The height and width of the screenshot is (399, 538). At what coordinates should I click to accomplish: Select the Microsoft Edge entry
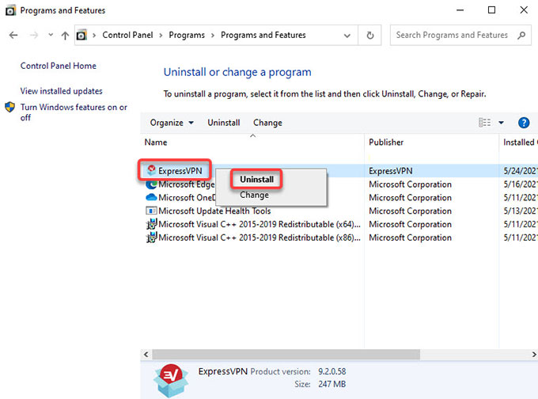click(186, 184)
